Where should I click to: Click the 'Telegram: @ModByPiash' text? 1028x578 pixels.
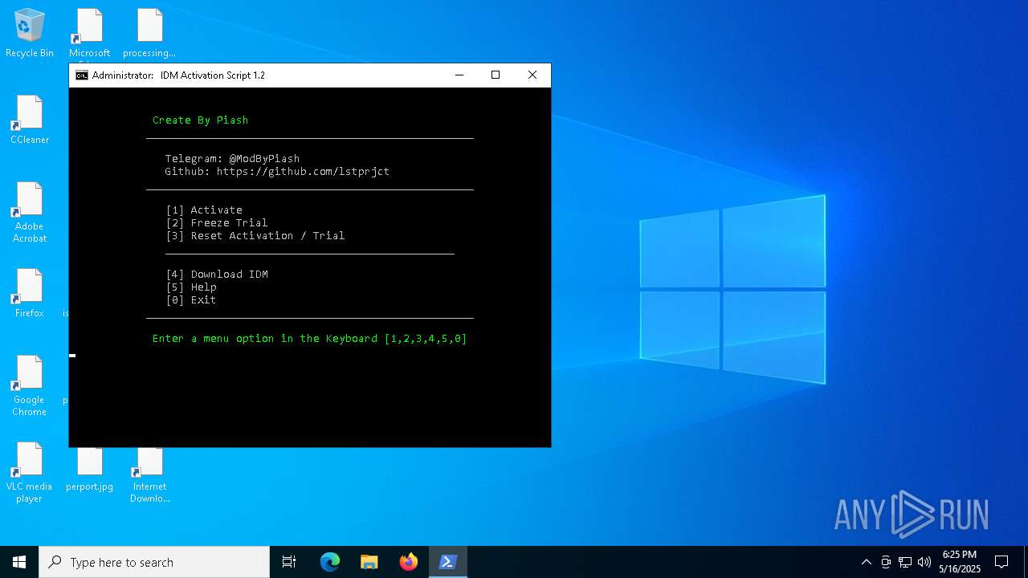click(x=233, y=159)
